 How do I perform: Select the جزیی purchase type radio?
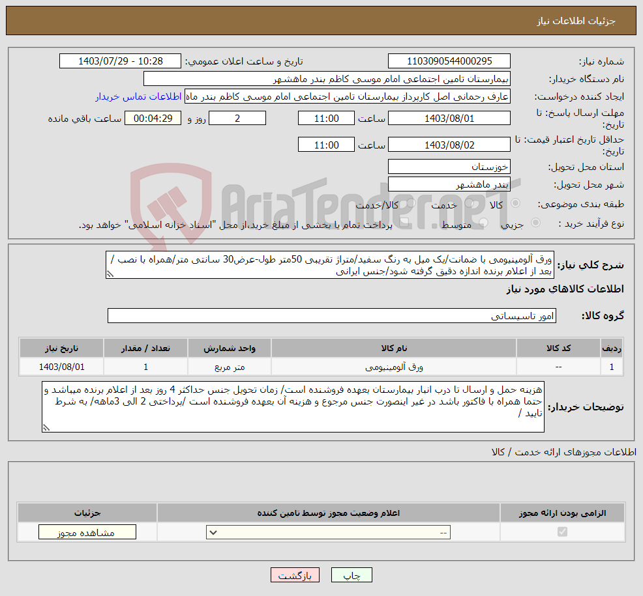coord(535,223)
